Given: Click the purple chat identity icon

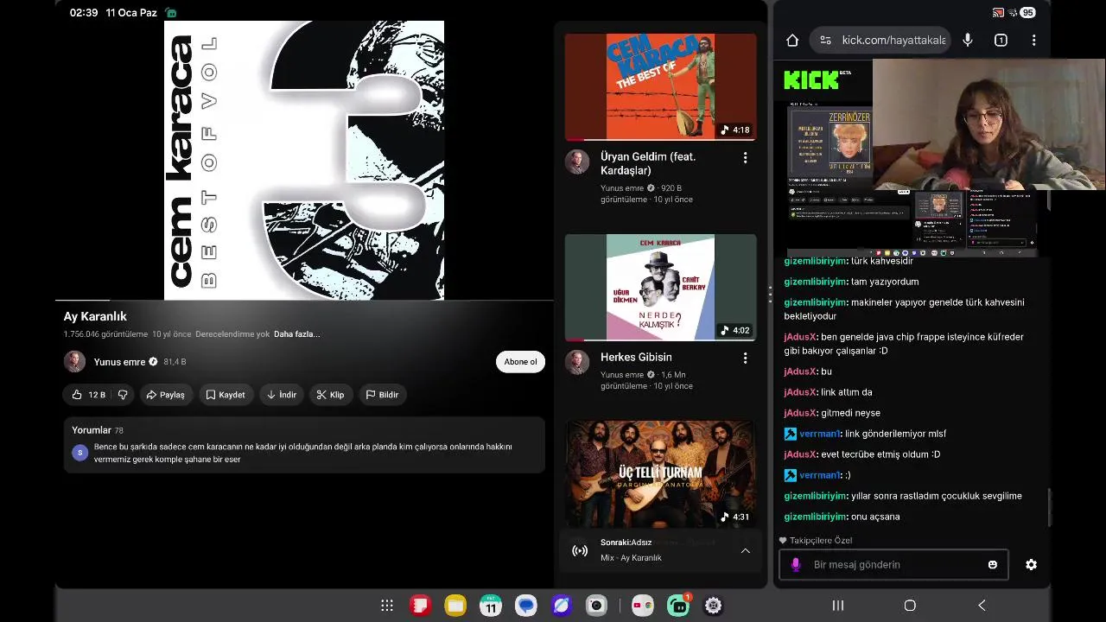Looking at the screenshot, I should (796, 564).
